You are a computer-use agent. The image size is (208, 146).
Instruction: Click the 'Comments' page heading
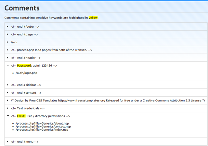pyautogui.click(x=22, y=8)
